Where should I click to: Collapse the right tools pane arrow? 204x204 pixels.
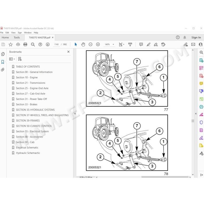click(196, 114)
